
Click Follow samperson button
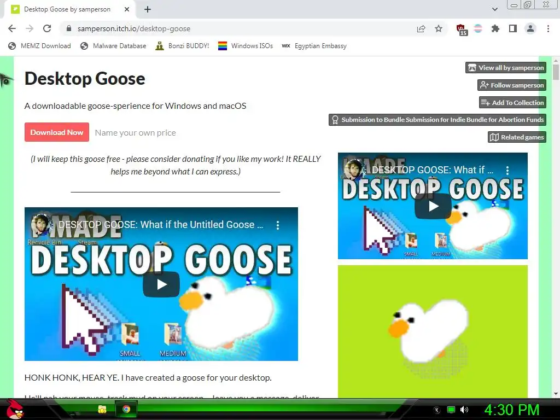[512, 85]
